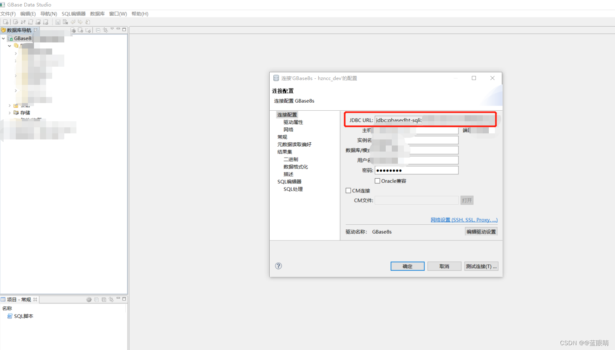This screenshot has width=615, height=350.
Task: Collapse all nodes in Database Navigator
Action: [98, 30]
